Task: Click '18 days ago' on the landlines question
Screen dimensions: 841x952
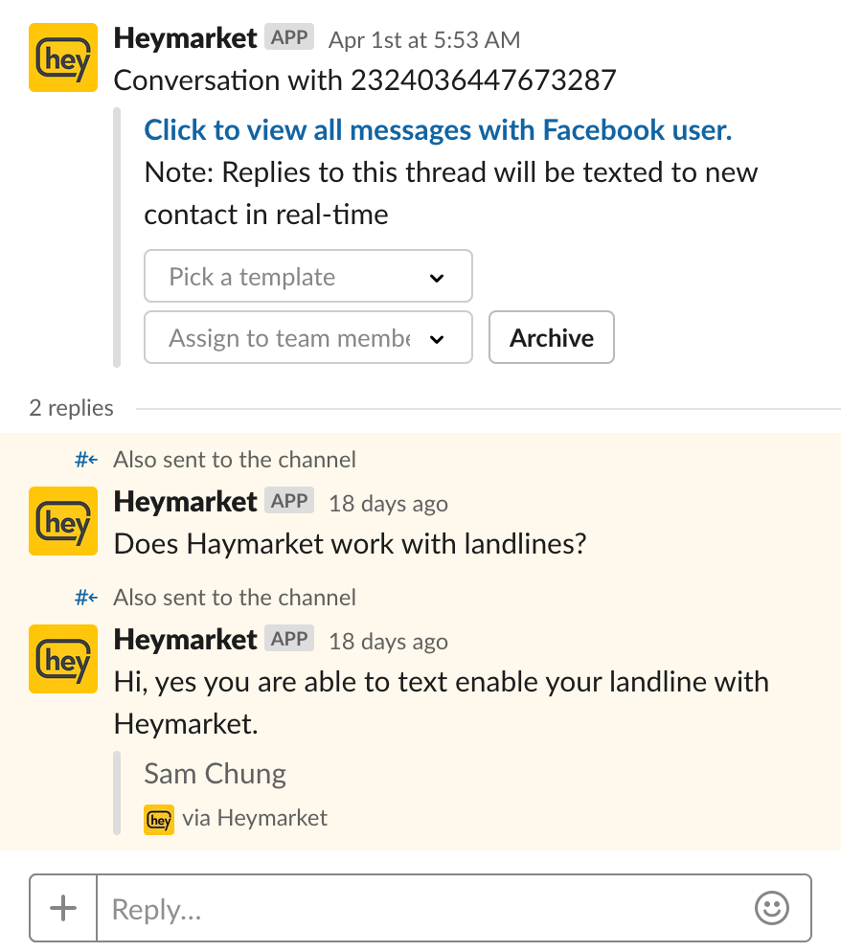Action: pos(388,504)
